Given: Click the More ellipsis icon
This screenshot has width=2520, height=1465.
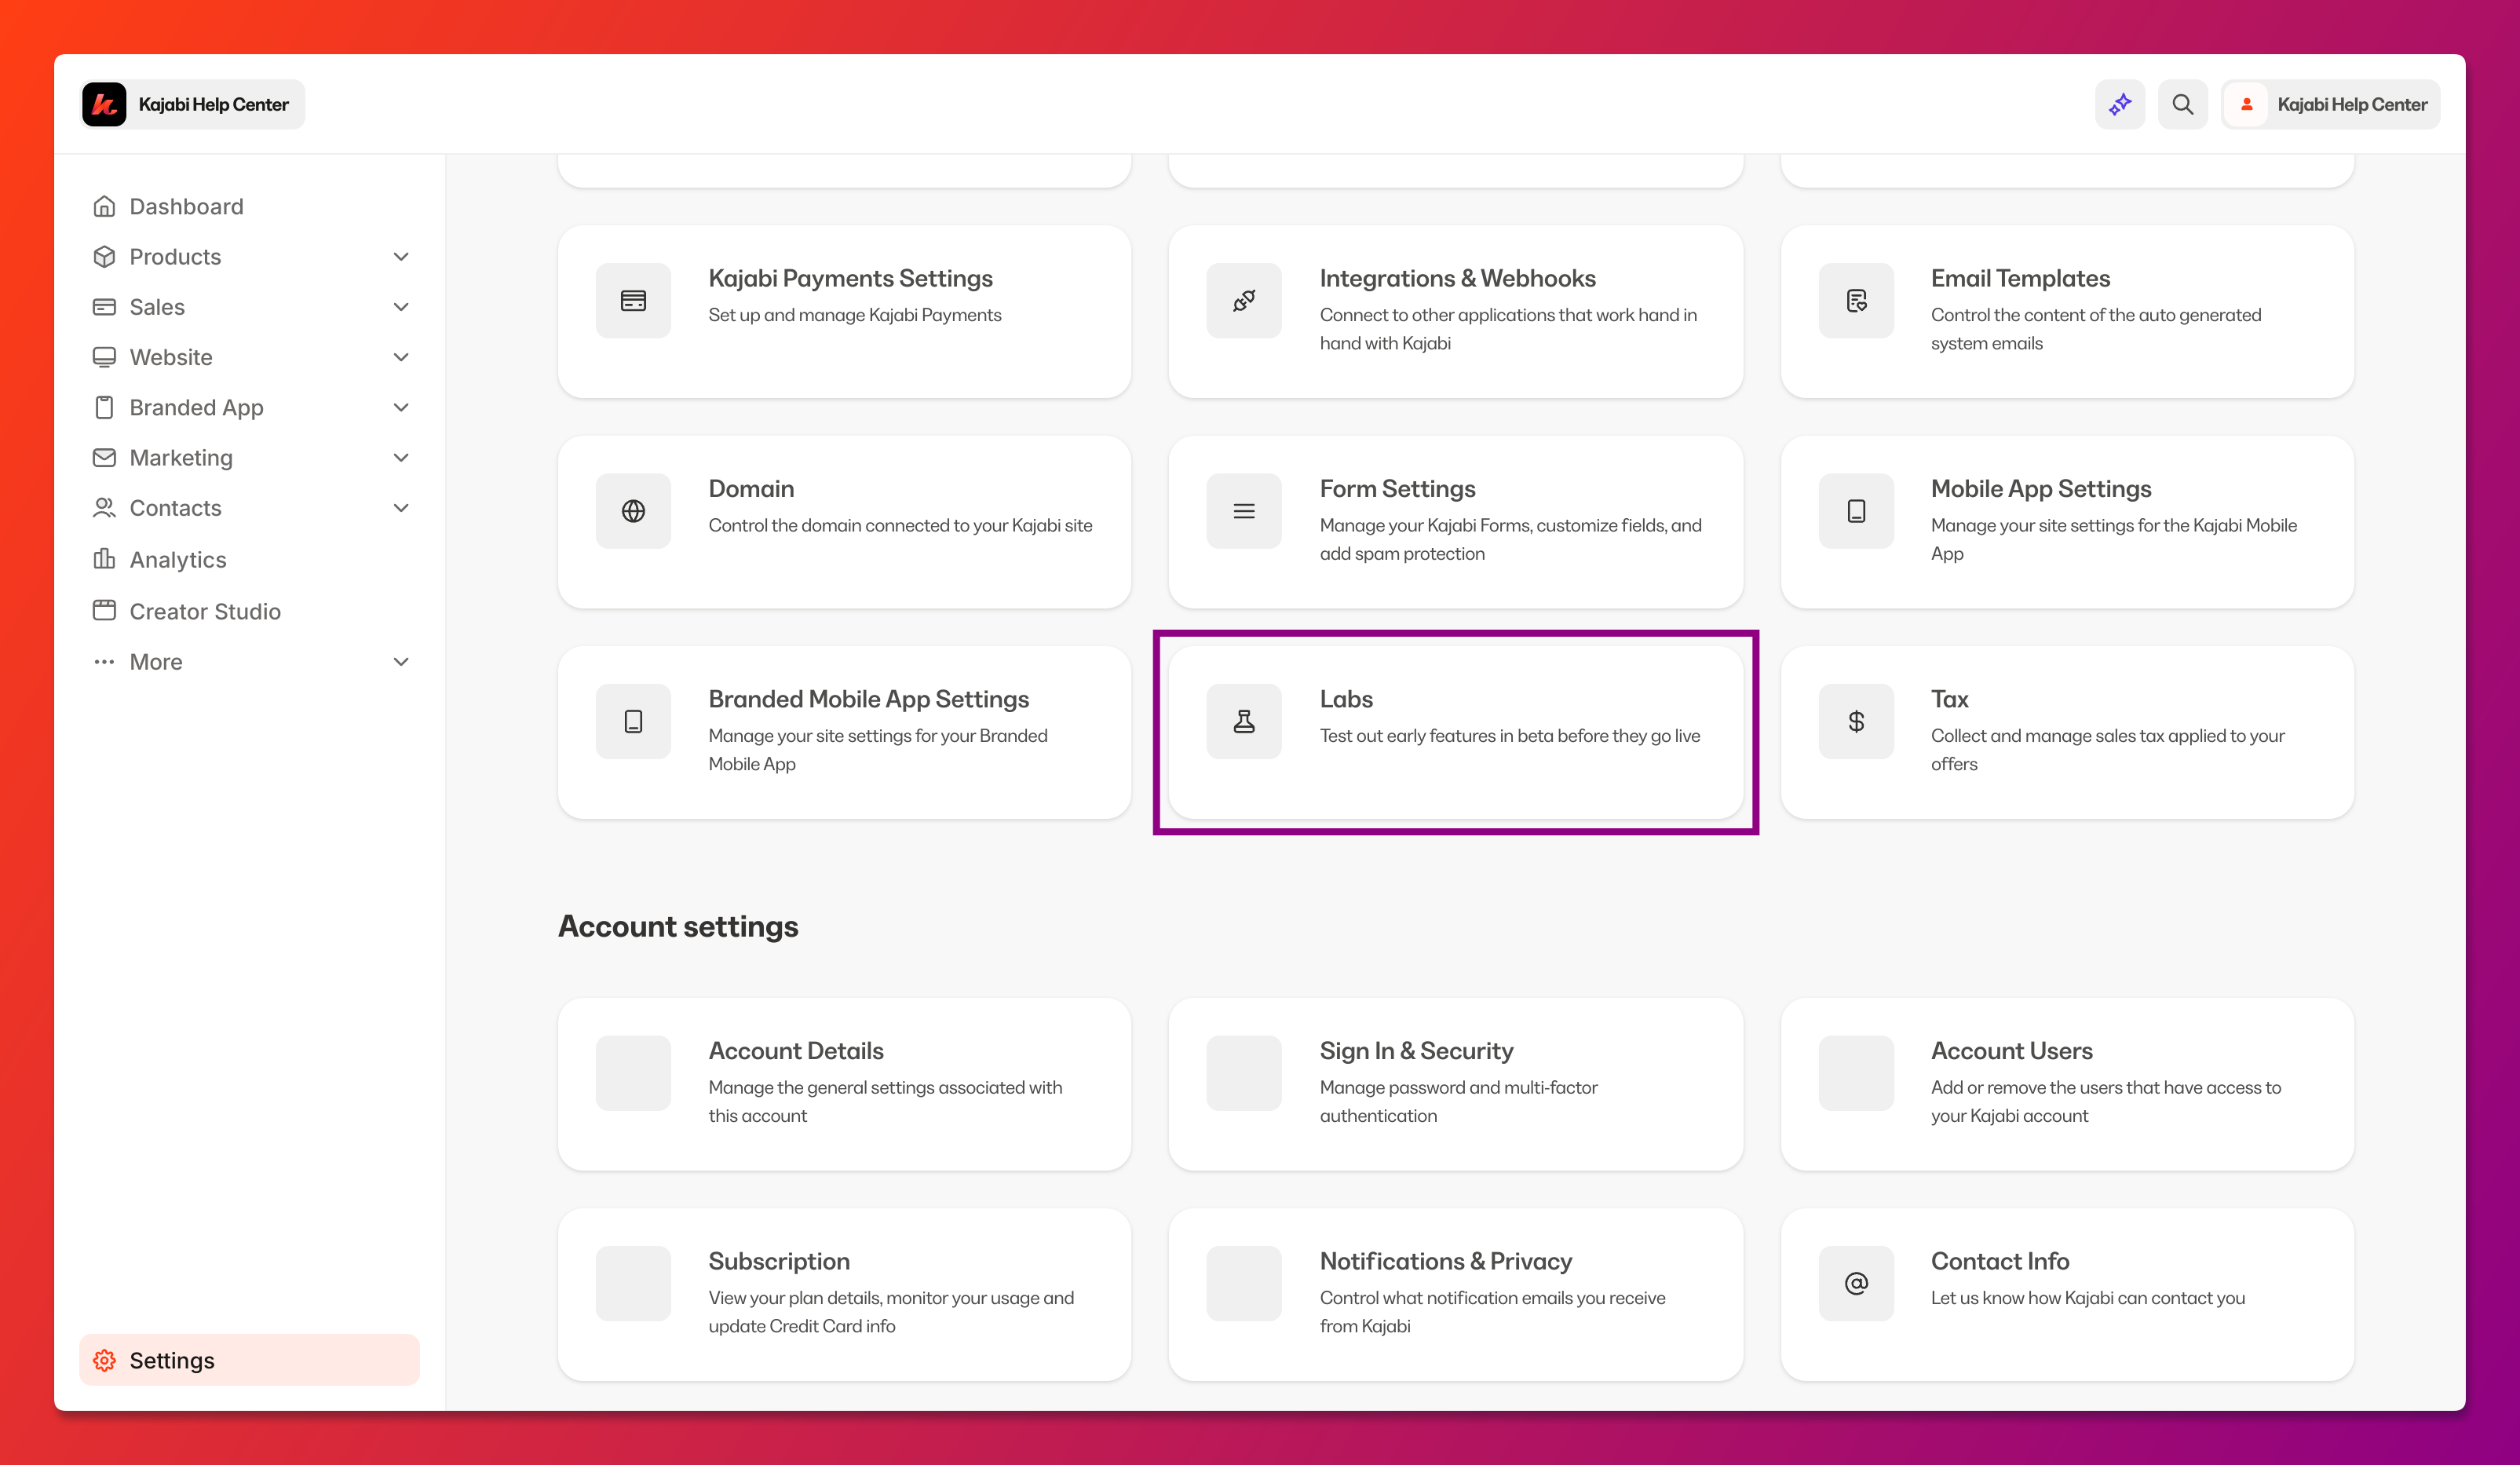Looking at the screenshot, I should tap(104, 662).
